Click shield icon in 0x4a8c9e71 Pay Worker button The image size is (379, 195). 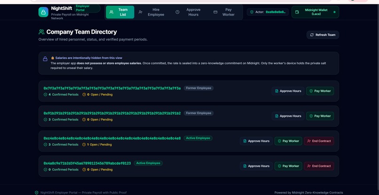click(279, 166)
